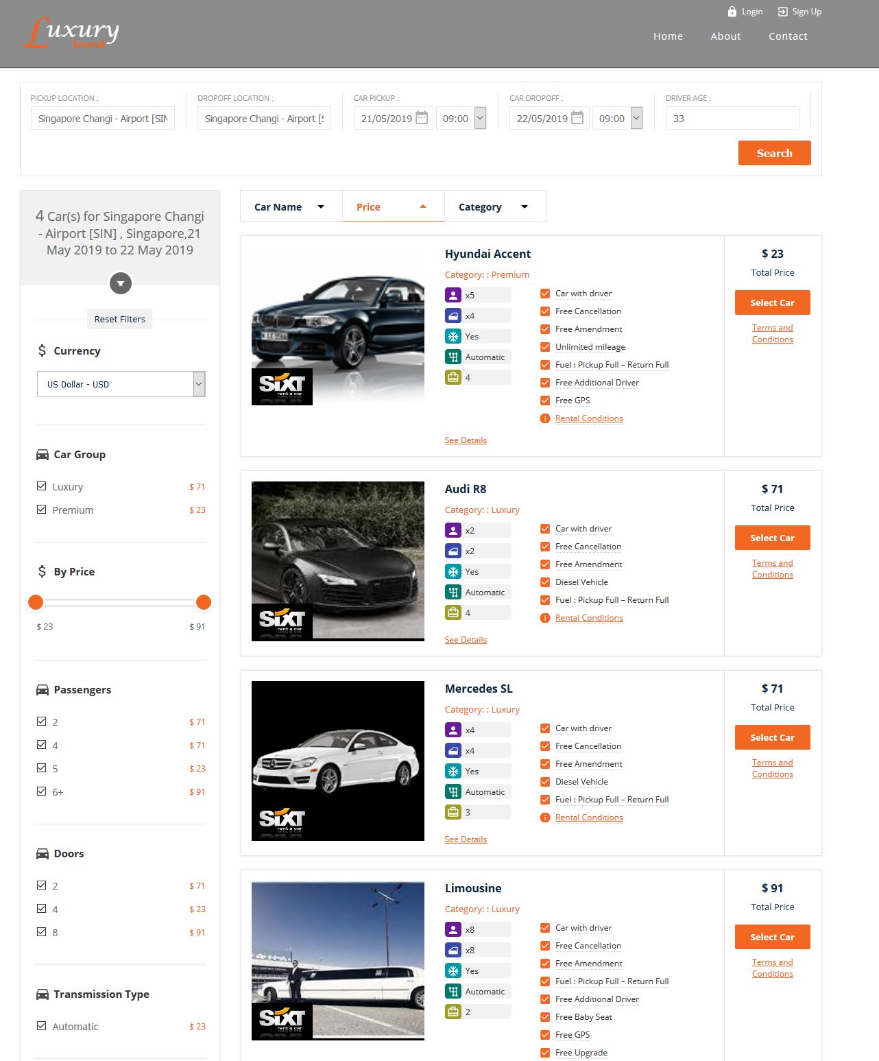Open the About menu item

725,36
